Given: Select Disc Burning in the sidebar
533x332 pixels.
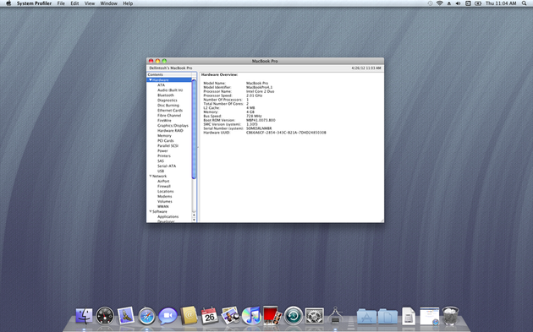Looking at the screenshot, I should pyautogui.click(x=168, y=106).
